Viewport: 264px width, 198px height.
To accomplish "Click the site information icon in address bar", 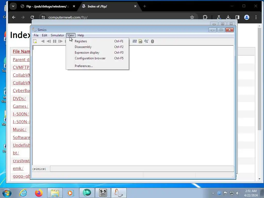I will coord(43,17).
